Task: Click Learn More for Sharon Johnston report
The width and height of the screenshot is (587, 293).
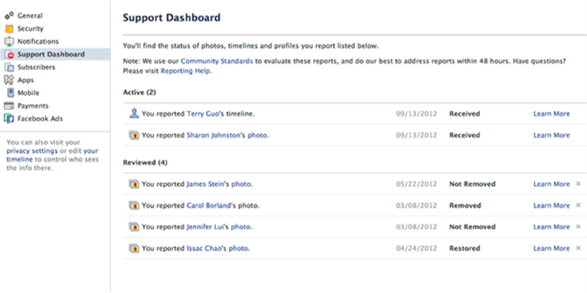Action: (x=552, y=135)
